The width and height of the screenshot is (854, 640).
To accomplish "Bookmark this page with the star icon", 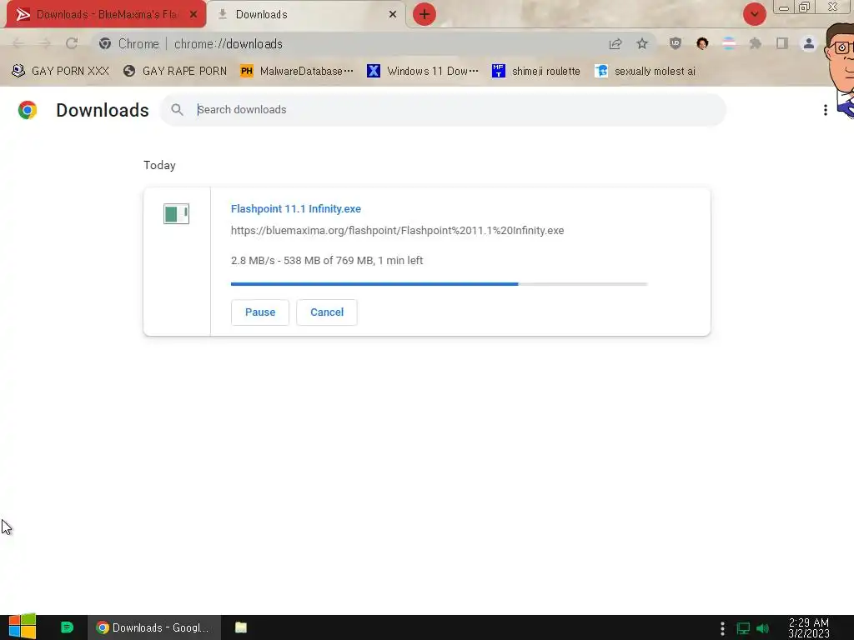I will [642, 43].
